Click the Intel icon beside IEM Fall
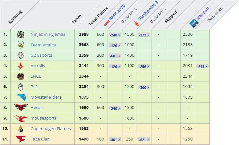 (193, 23)
